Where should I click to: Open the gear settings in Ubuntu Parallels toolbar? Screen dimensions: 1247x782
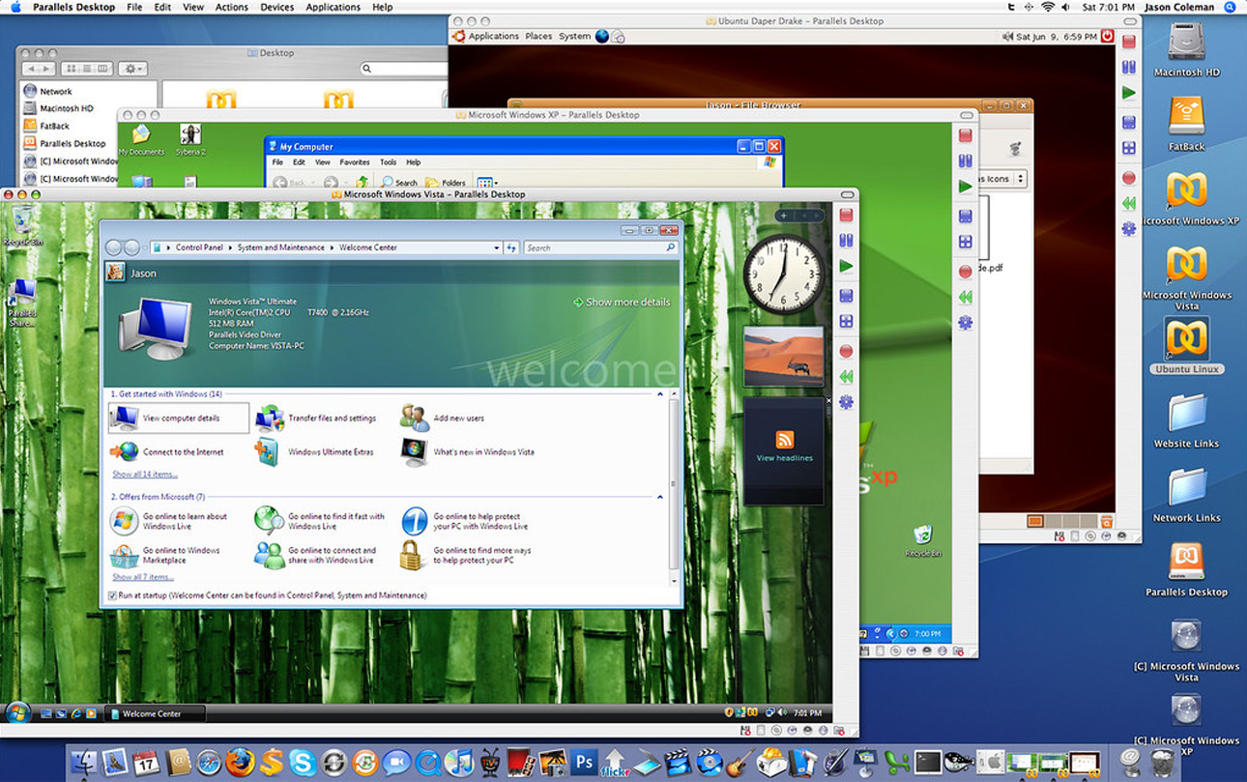[1128, 228]
